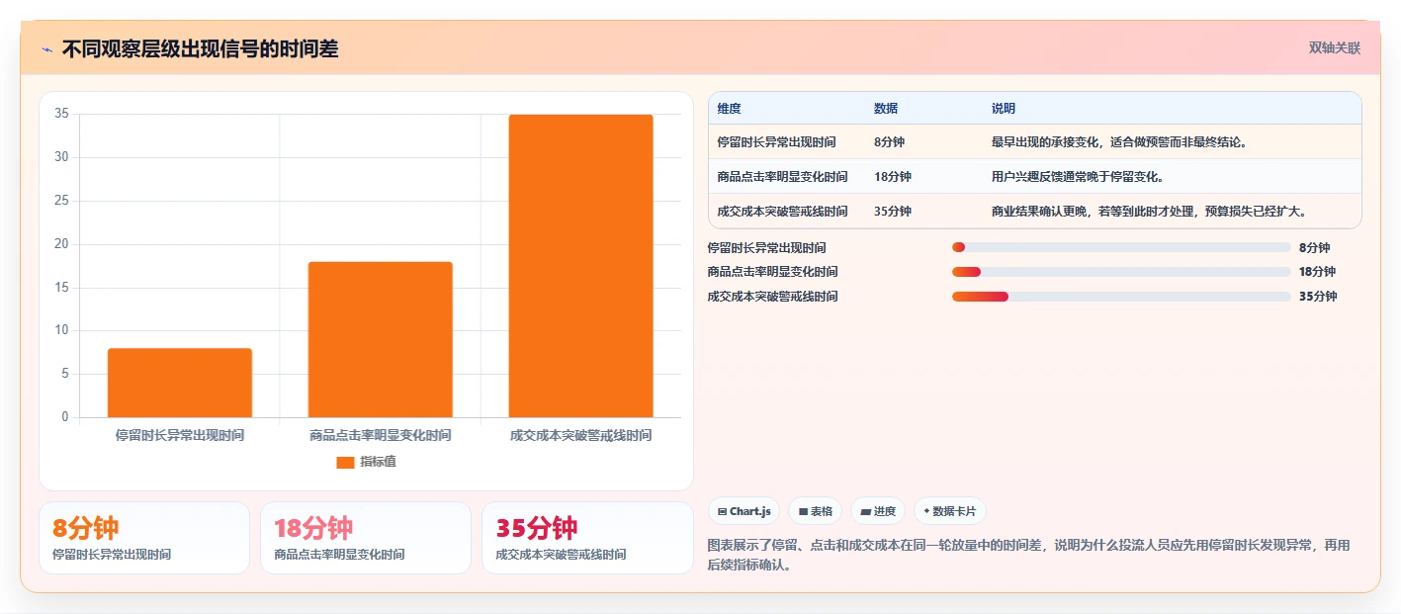Viewport: 1401px width, 614px height.
Task: Click the x-axis label 停留时长异常出现时间
Action: (180, 435)
